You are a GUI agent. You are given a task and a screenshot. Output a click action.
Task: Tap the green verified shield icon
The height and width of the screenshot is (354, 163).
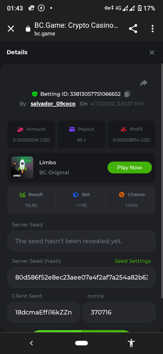click(x=35, y=94)
